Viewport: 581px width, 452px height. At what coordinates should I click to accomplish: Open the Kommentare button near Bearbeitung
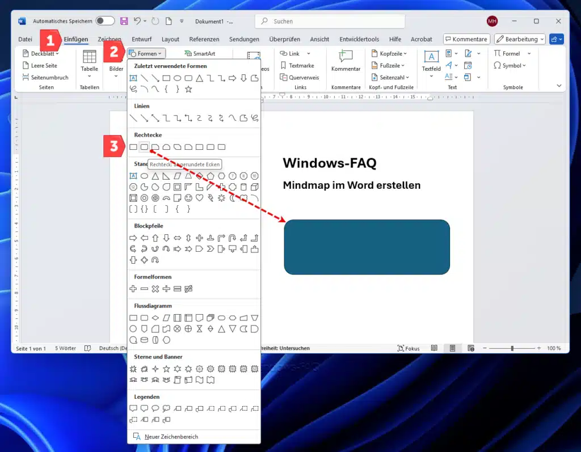point(466,39)
